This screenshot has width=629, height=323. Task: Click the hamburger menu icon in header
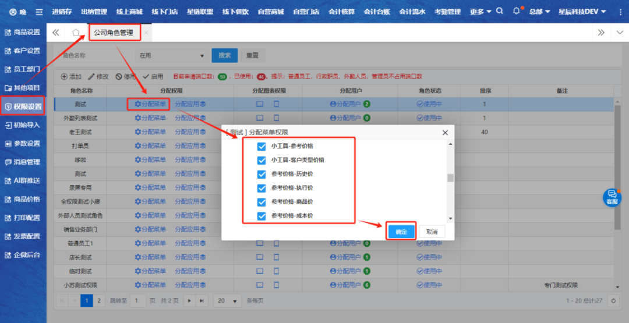tap(39, 12)
